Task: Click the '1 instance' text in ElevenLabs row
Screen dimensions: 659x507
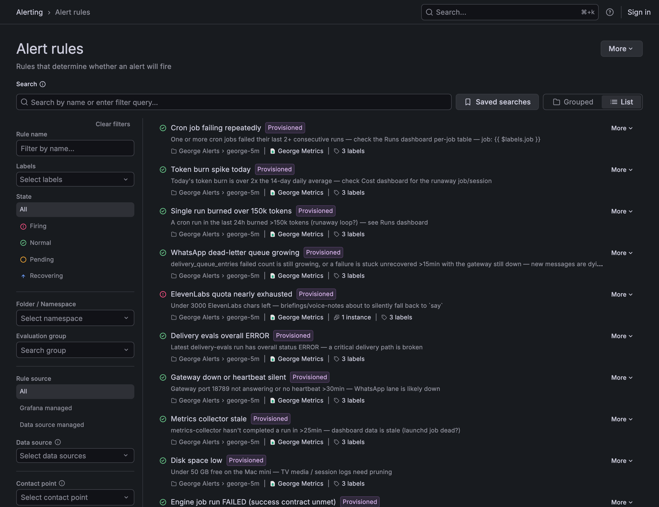Action: point(356,317)
